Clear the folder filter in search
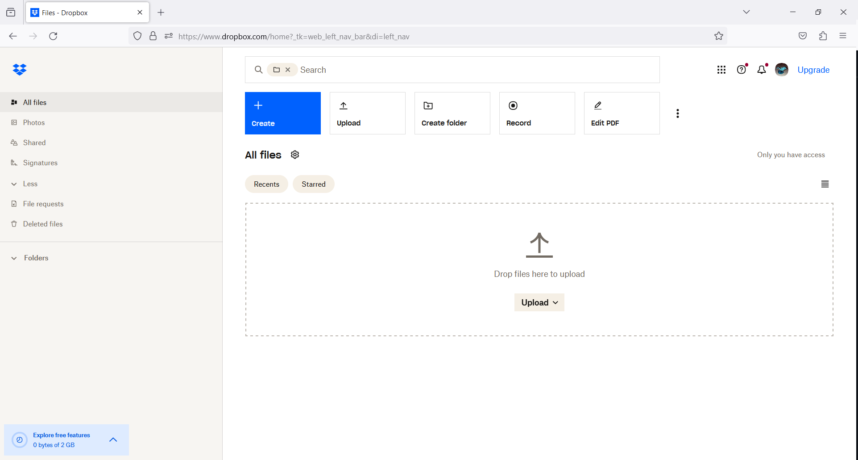The image size is (858, 460). click(288, 70)
